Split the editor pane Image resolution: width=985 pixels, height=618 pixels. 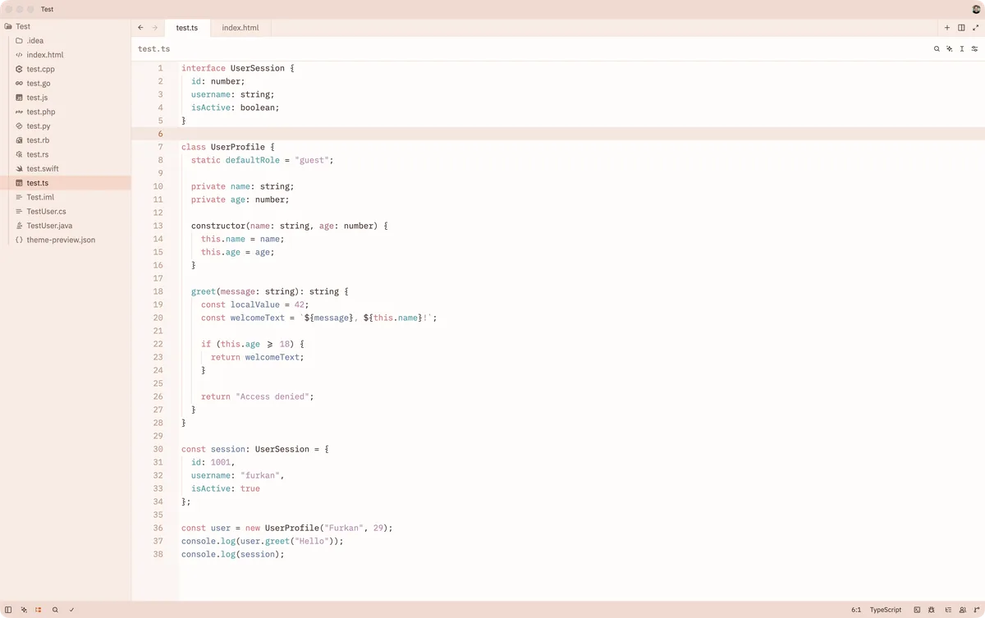961,27
